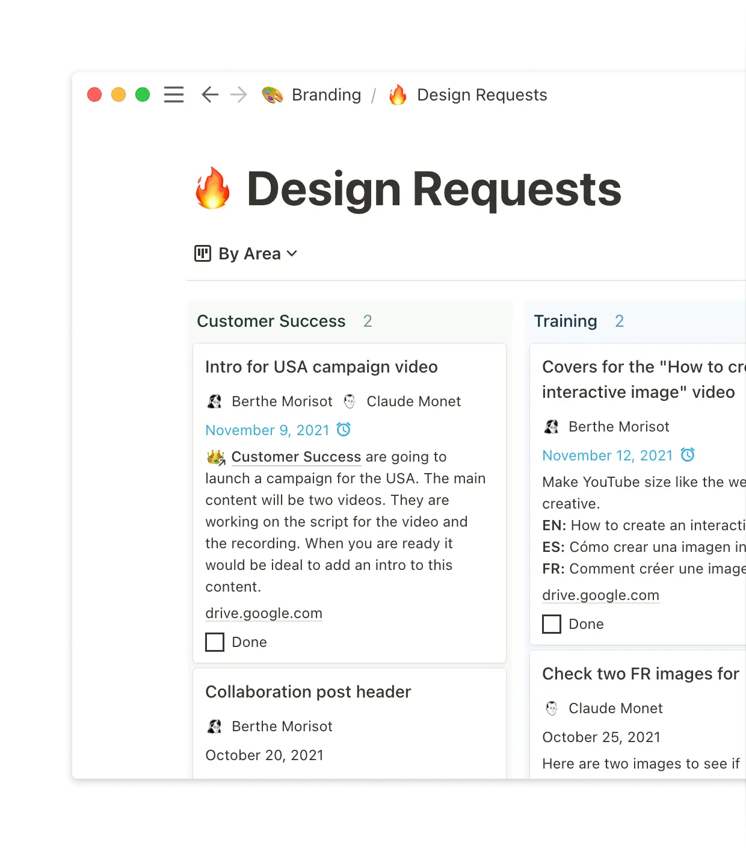Click the reminder clock next to November 12 date
746x851 pixels.
(688, 455)
